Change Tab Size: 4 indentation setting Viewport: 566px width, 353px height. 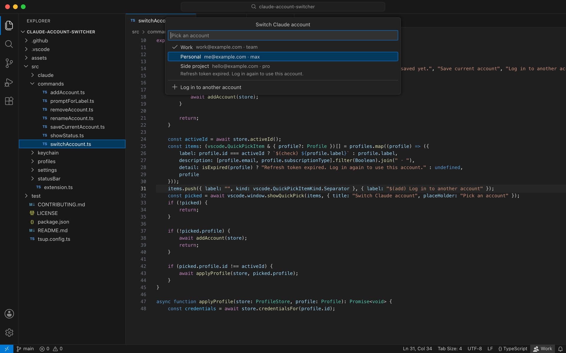click(450, 349)
